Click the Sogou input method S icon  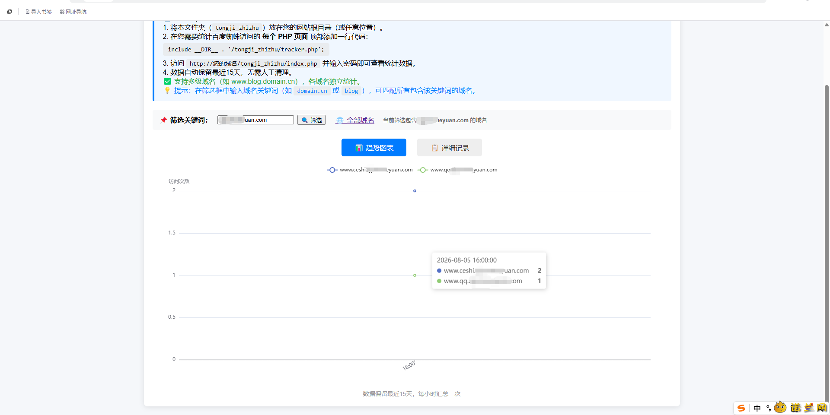click(741, 408)
